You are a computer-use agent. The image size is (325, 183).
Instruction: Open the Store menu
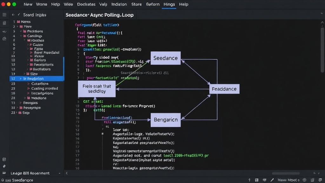136,4
